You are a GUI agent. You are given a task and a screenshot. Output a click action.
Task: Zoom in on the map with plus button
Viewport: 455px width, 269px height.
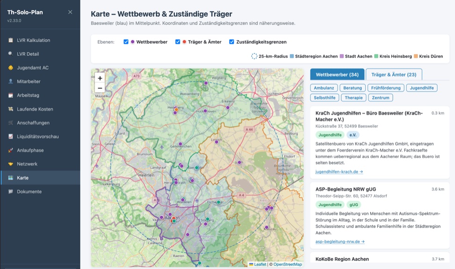pyautogui.click(x=100, y=78)
